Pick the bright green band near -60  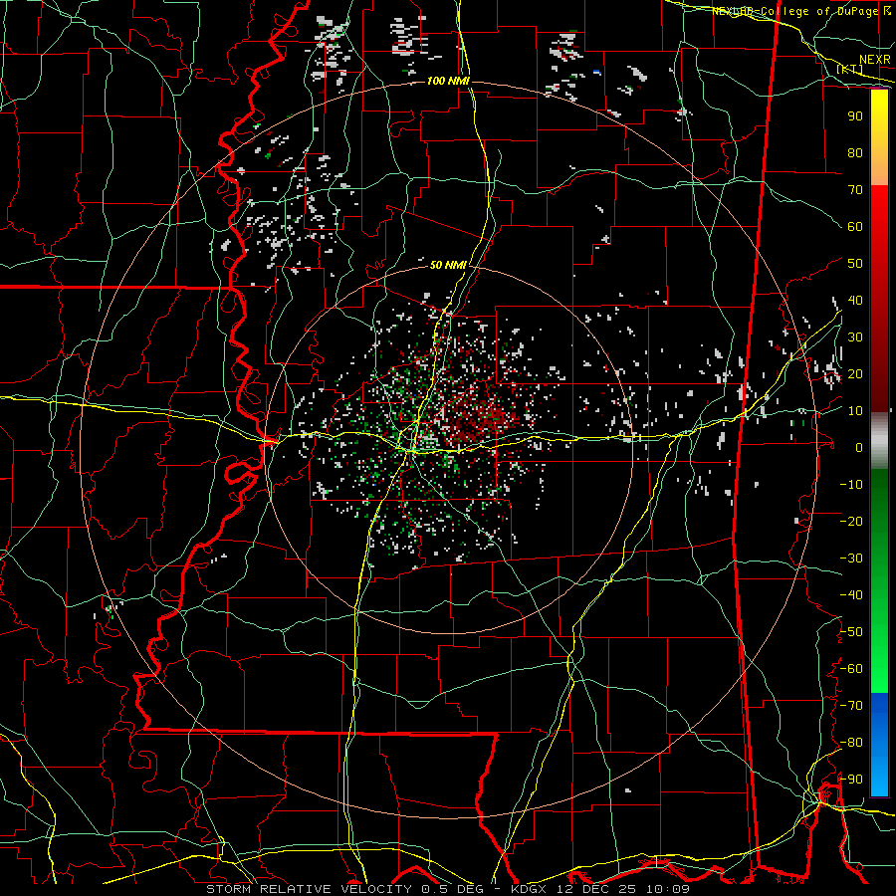879,669
